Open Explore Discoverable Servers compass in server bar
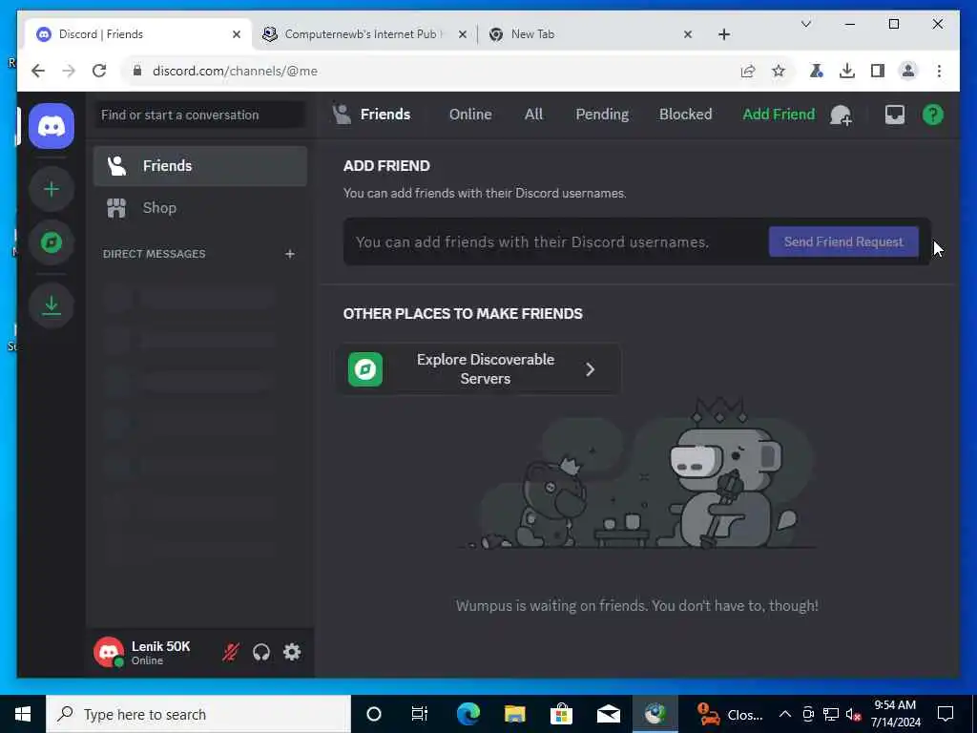 click(x=52, y=242)
